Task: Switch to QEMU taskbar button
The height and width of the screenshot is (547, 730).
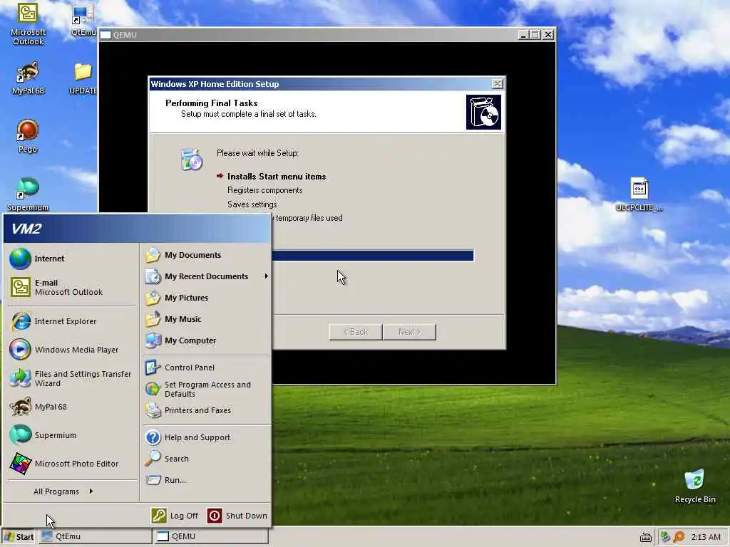Action: click(x=210, y=536)
